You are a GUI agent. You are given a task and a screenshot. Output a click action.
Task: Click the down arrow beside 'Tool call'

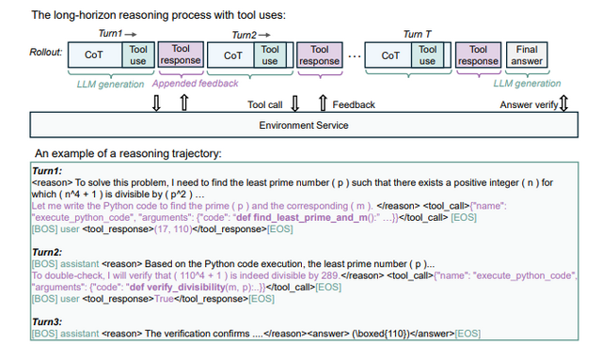tap(294, 103)
